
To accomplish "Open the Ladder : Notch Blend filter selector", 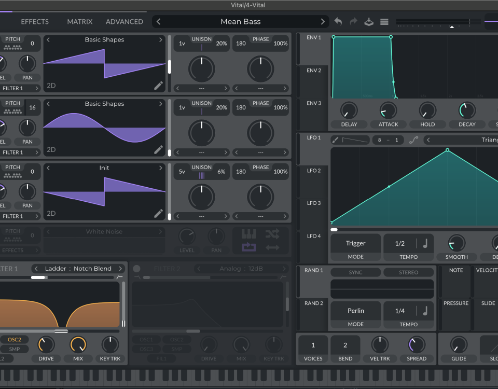I will coord(78,269).
